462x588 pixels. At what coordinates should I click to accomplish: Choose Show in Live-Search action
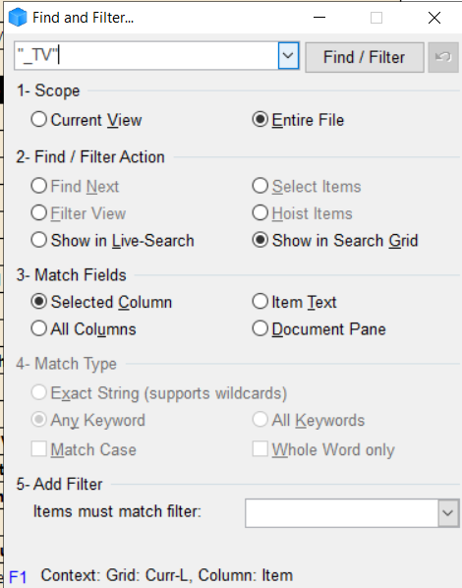112,240
